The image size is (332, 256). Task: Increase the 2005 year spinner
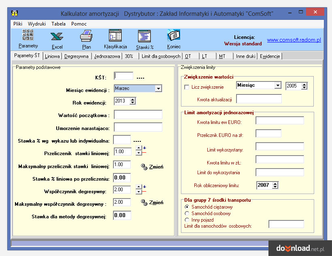pos(304,85)
